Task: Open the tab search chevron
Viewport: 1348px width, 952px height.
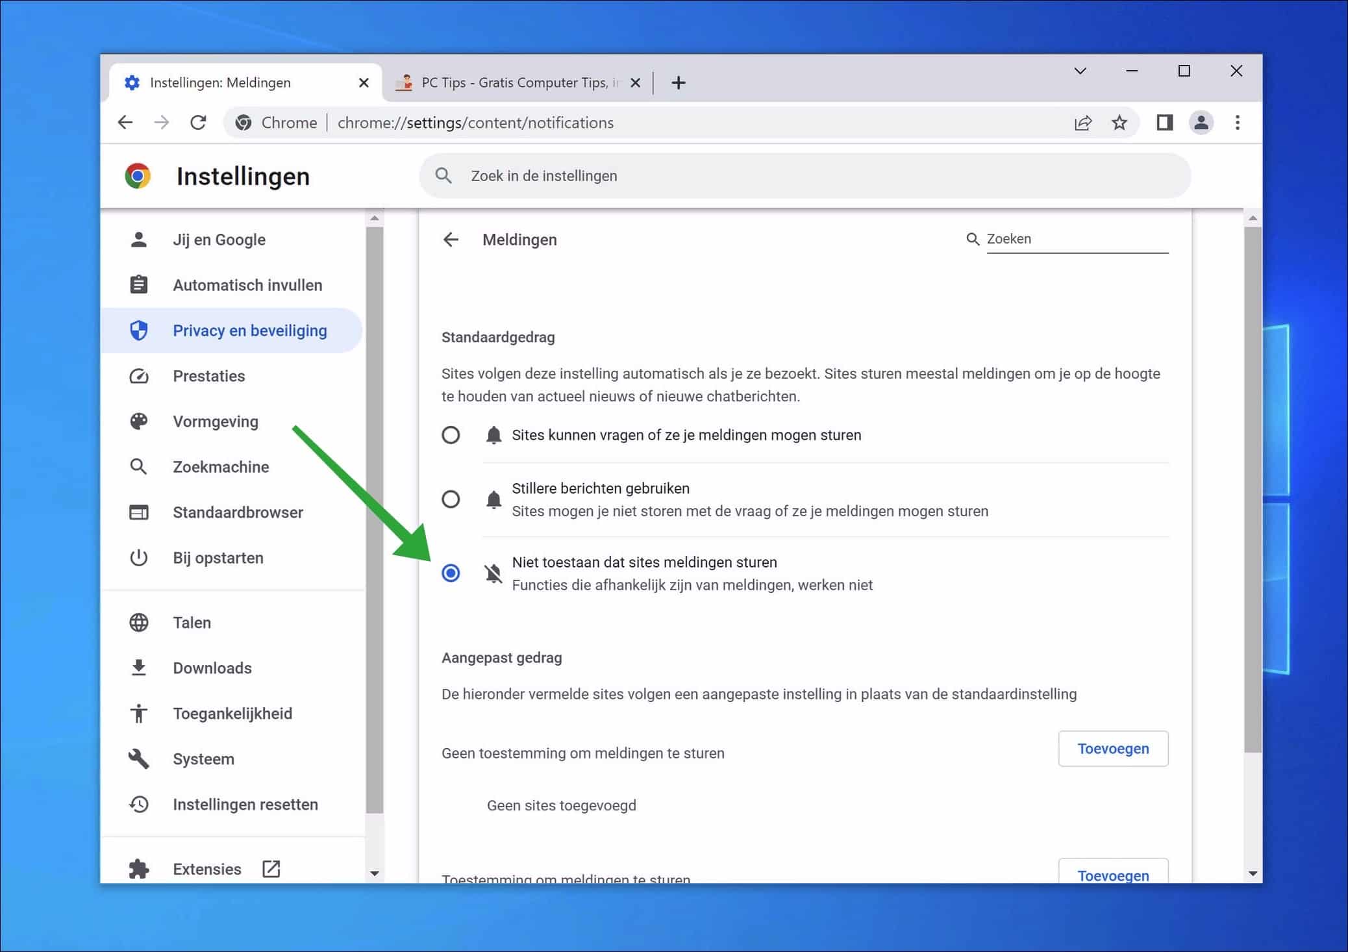Action: click(1080, 71)
